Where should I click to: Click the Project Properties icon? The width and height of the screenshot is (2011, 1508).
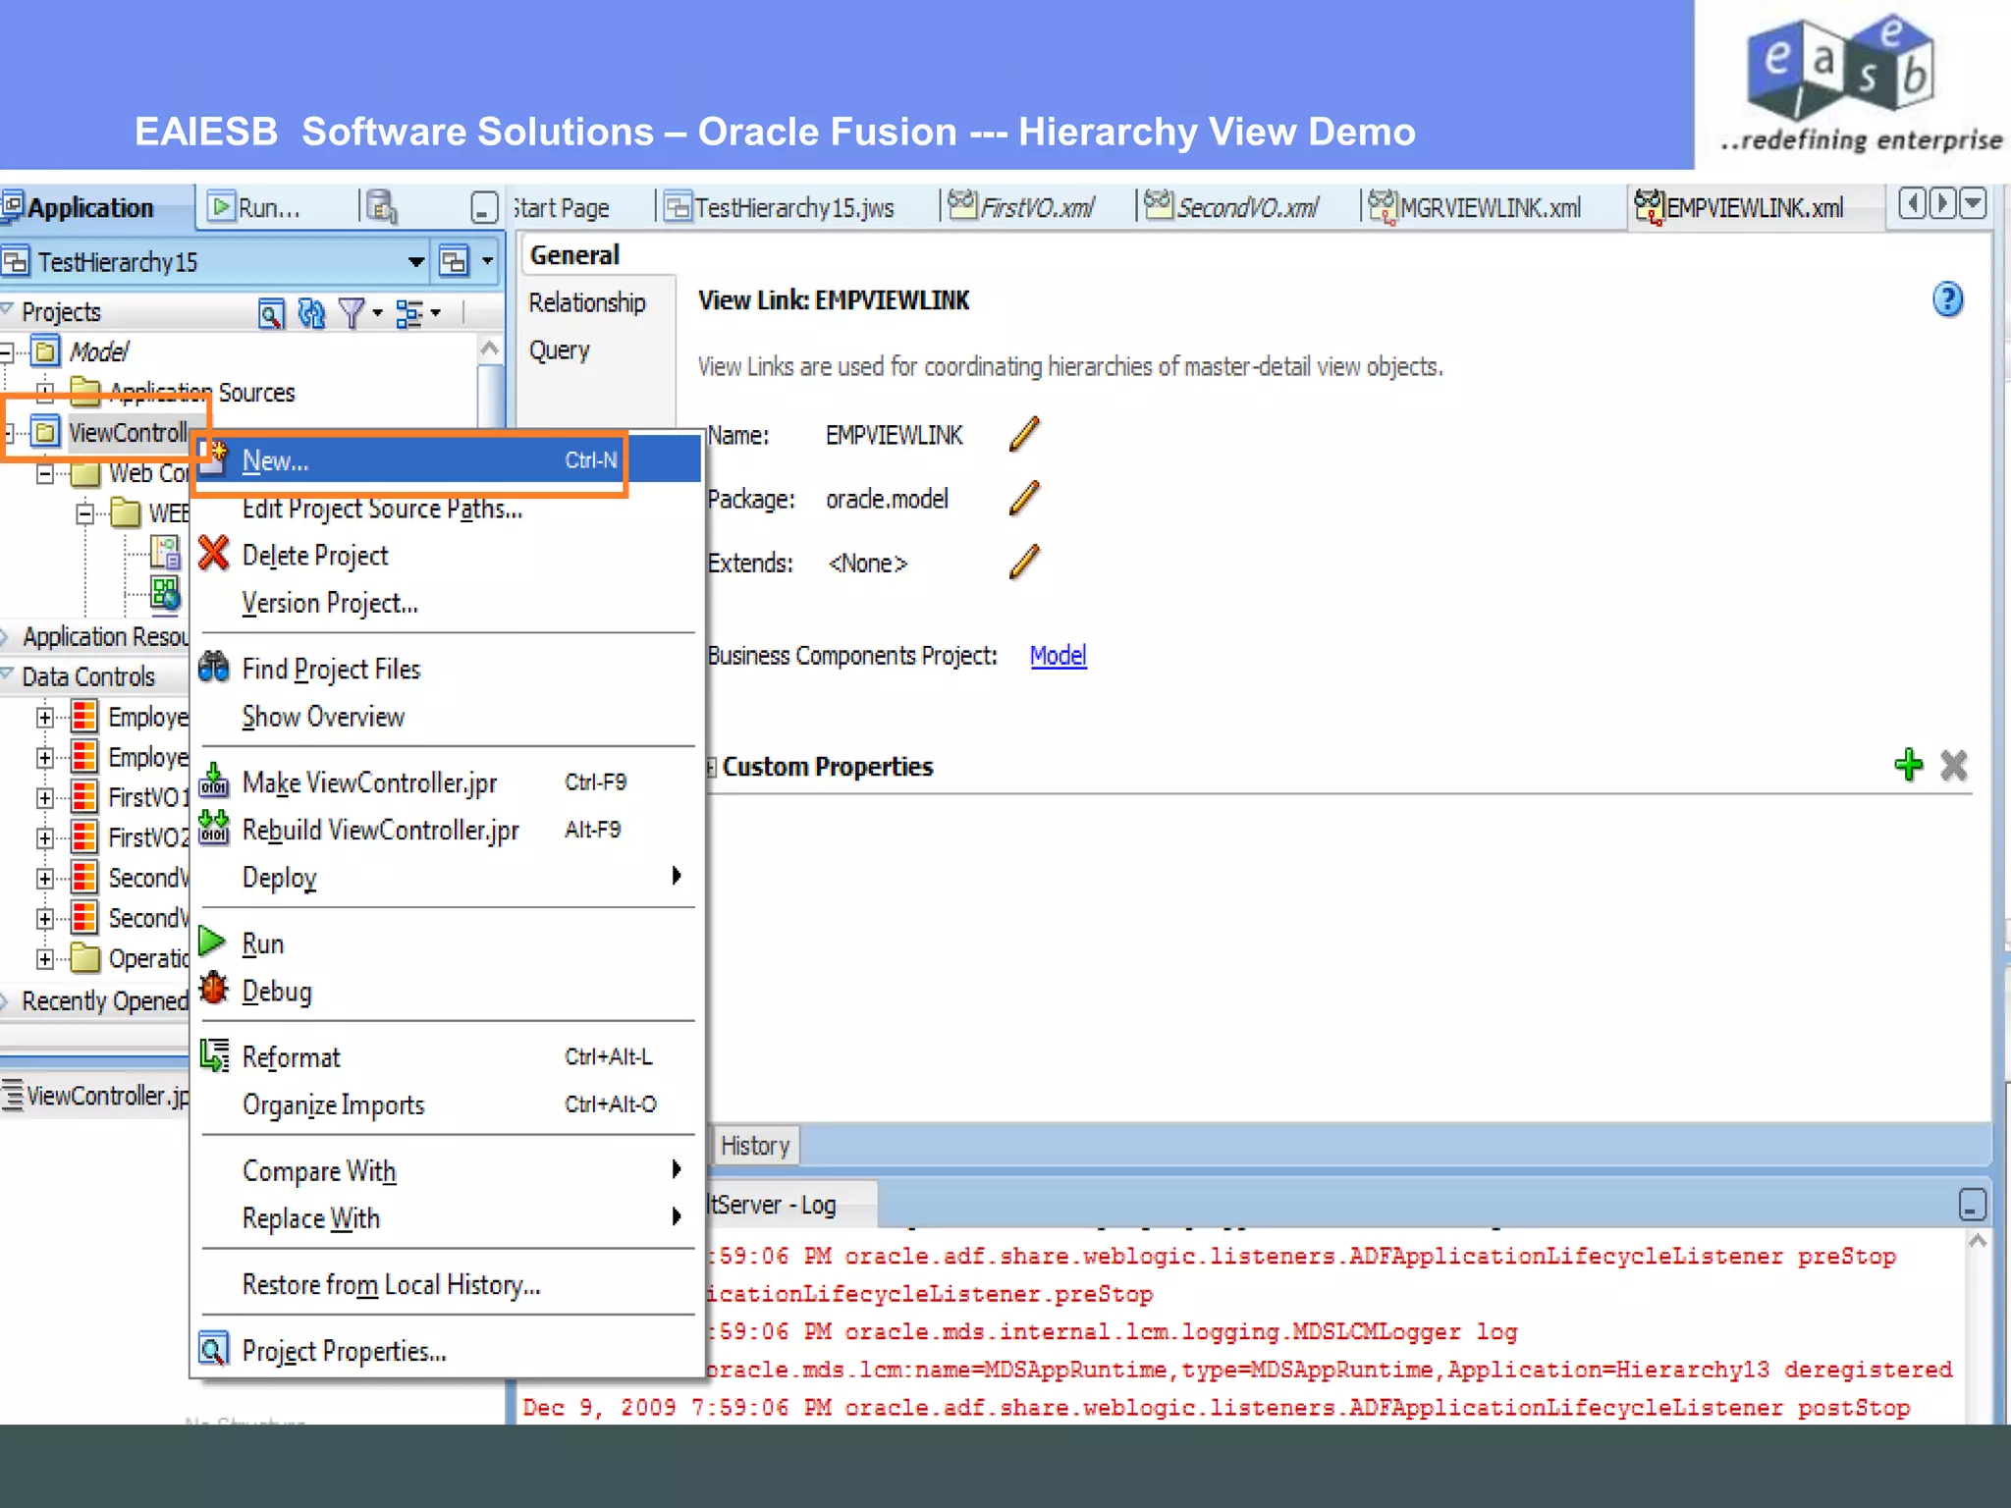(x=213, y=1349)
